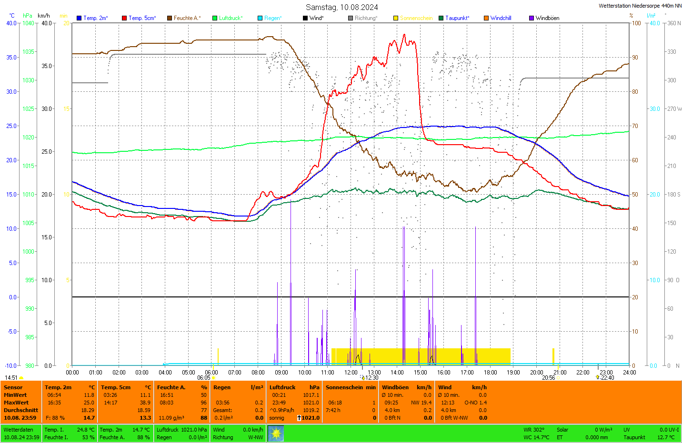
Task: Click the sunset marker at 20:56
Action: [558, 372]
